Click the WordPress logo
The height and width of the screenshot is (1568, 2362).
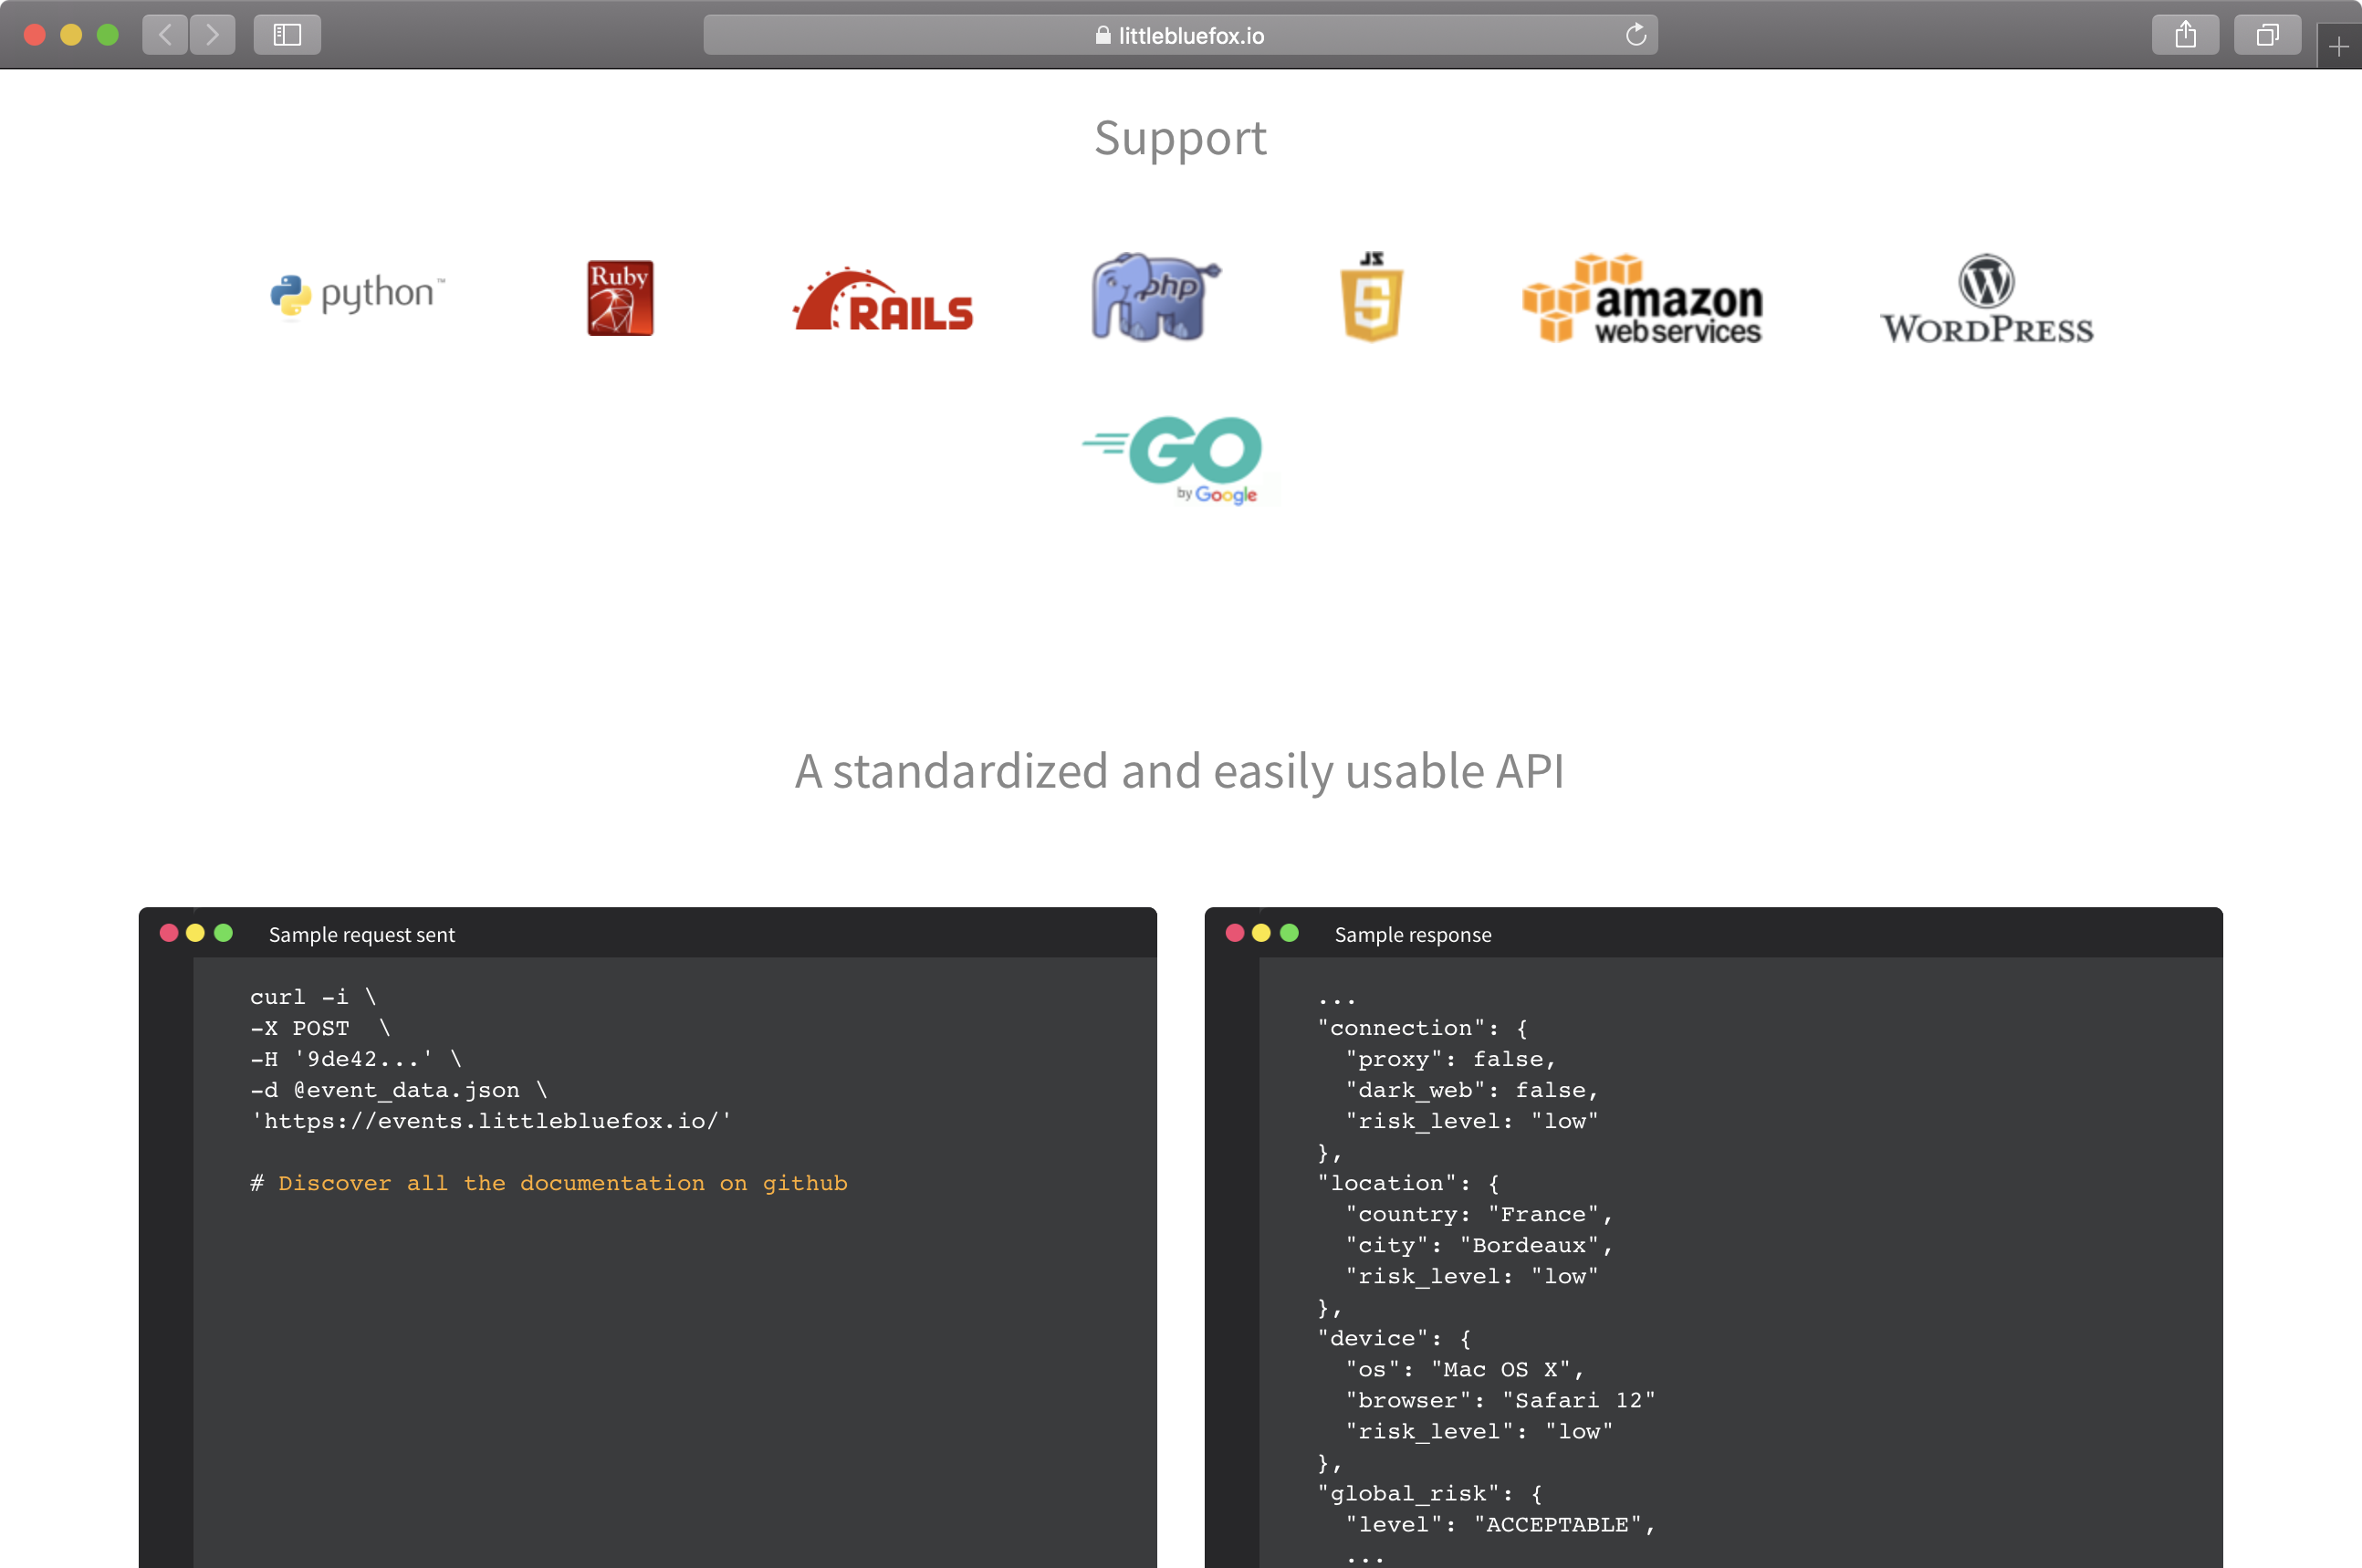click(x=1986, y=299)
